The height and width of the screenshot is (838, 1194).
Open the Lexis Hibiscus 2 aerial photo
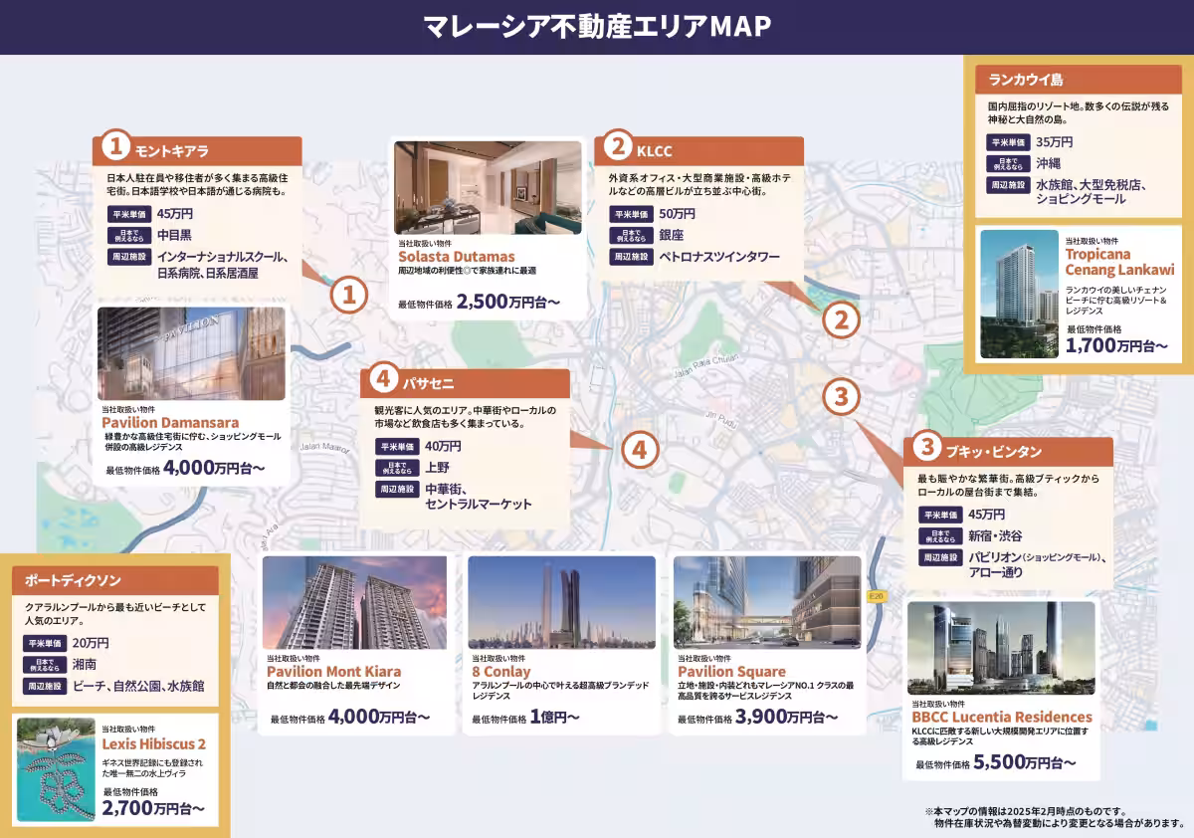pyautogui.click(x=57, y=769)
